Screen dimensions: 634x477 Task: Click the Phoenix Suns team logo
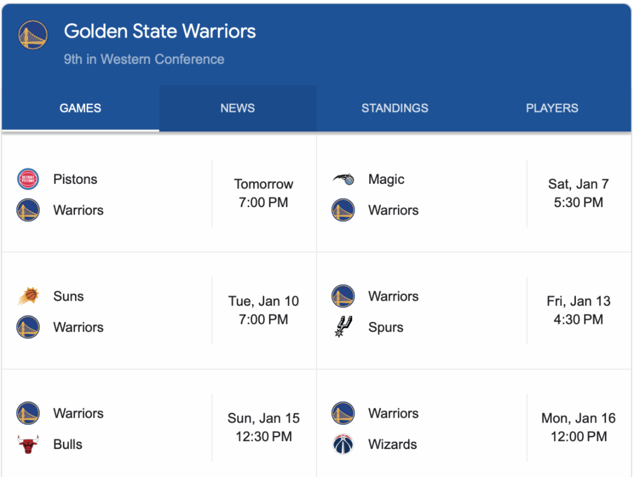[28, 296]
